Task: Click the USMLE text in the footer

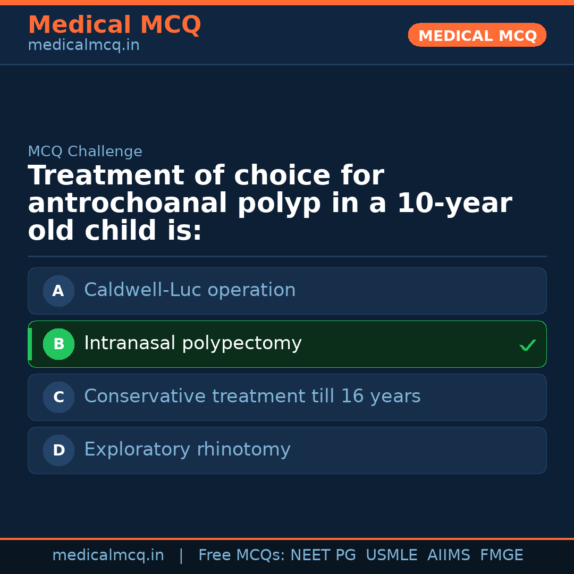Action: tap(391, 555)
